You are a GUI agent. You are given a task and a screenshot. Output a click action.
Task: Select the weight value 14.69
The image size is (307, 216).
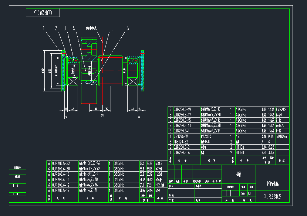click(272, 120)
